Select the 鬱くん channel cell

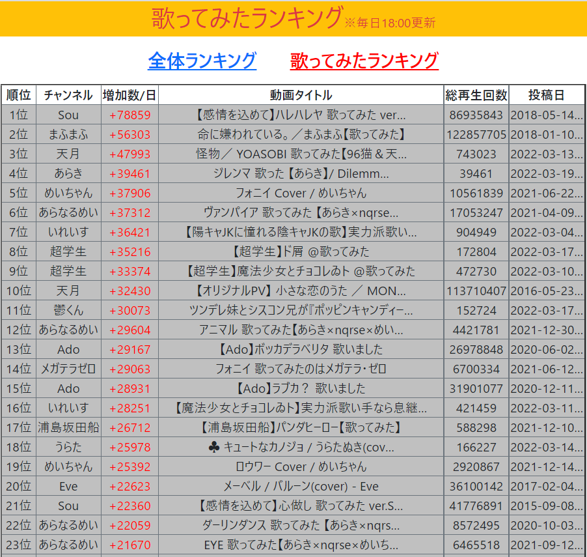68,310
